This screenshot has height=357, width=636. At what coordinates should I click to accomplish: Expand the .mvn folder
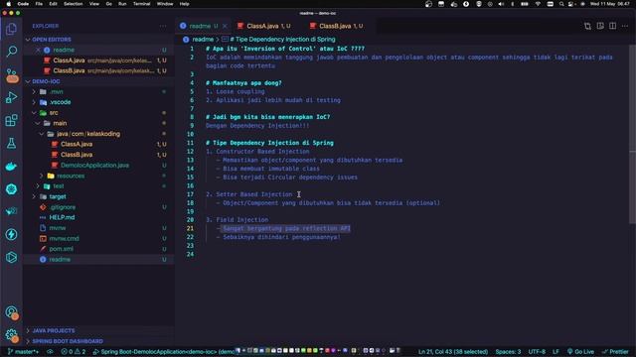[57, 92]
